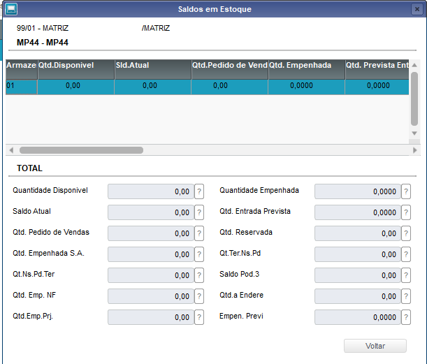This screenshot has height=364, width=427.
Task: Focus the Qtd. Emp. NF field
Action: 151,296
